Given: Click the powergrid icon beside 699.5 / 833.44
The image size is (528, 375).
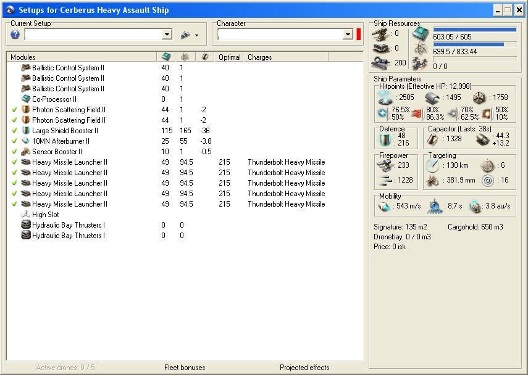Looking at the screenshot, I should (421, 49).
